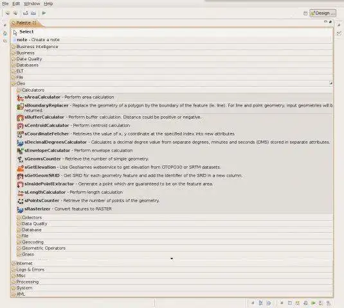This screenshot has height=308, width=344.
Task: Expand the Databases folder
Action: [172, 65]
